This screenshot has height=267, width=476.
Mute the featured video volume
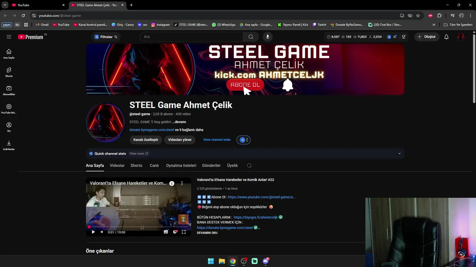point(102,232)
